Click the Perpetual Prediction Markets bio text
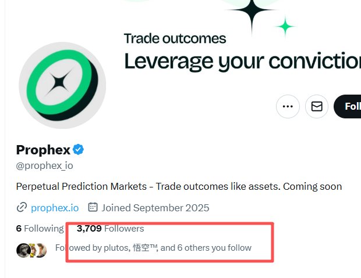 point(179,186)
